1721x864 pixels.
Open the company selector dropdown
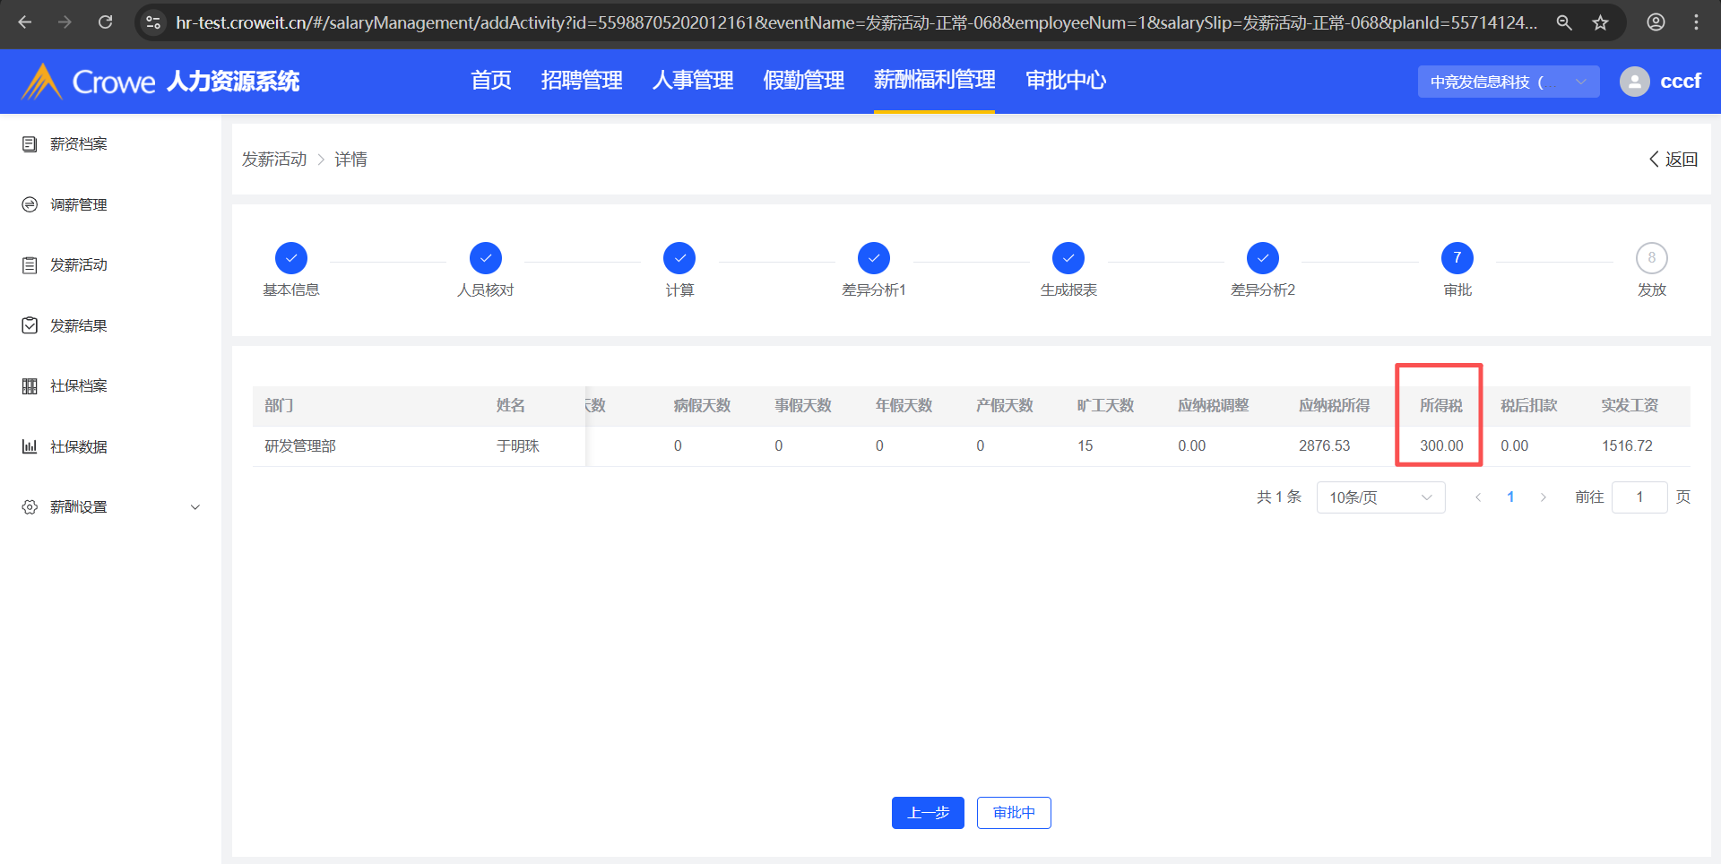click(1508, 82)
